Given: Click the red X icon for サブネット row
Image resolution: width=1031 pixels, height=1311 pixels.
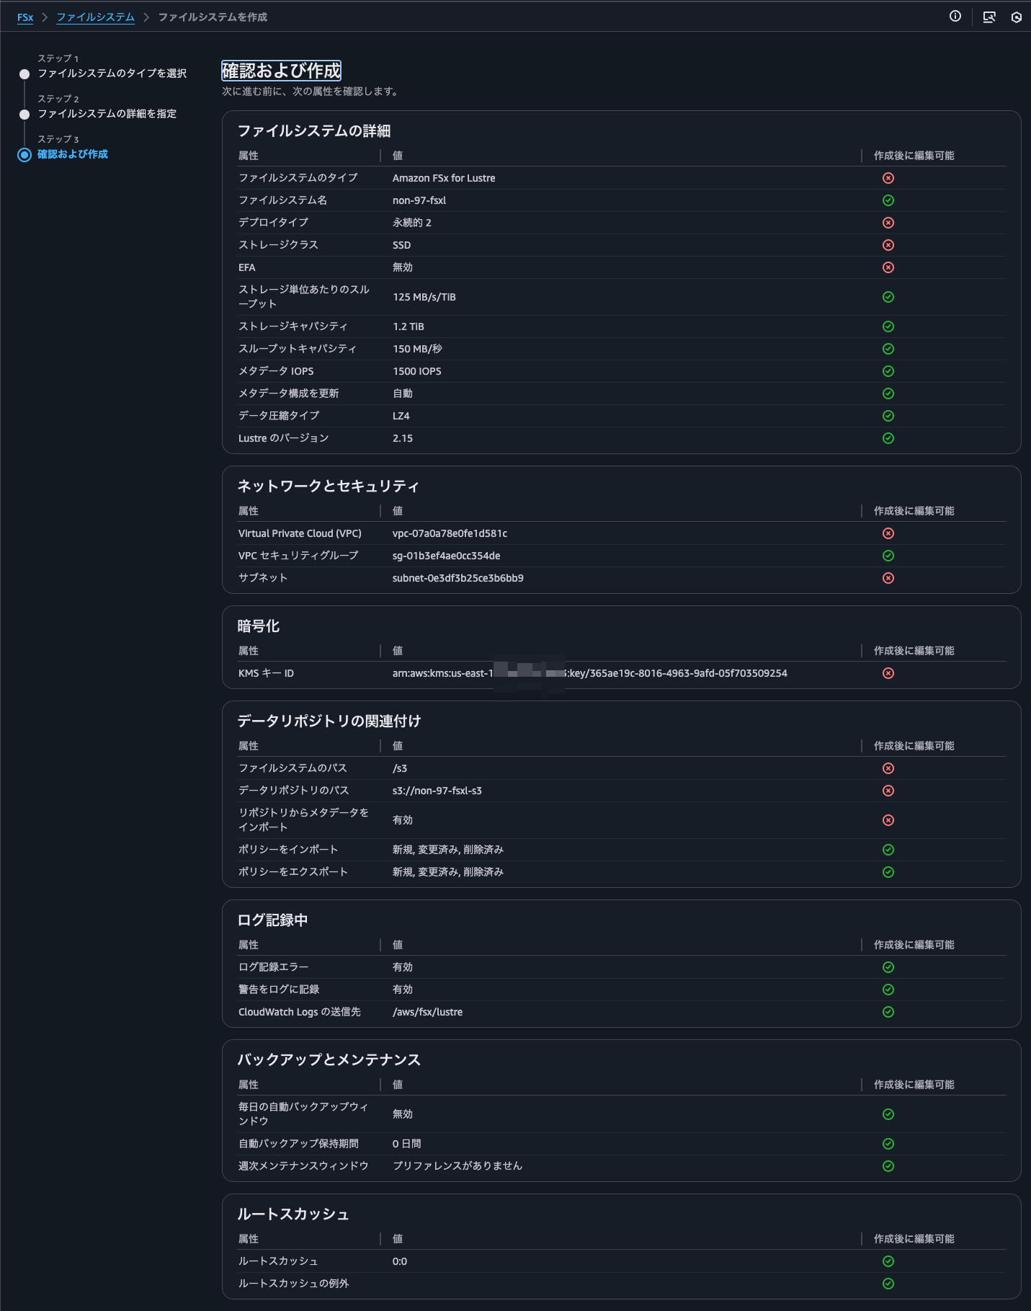Looking at the screenshot, I should [x=888, y=578].
